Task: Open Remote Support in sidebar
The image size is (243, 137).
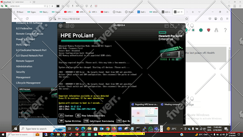Action: [25, 61]
